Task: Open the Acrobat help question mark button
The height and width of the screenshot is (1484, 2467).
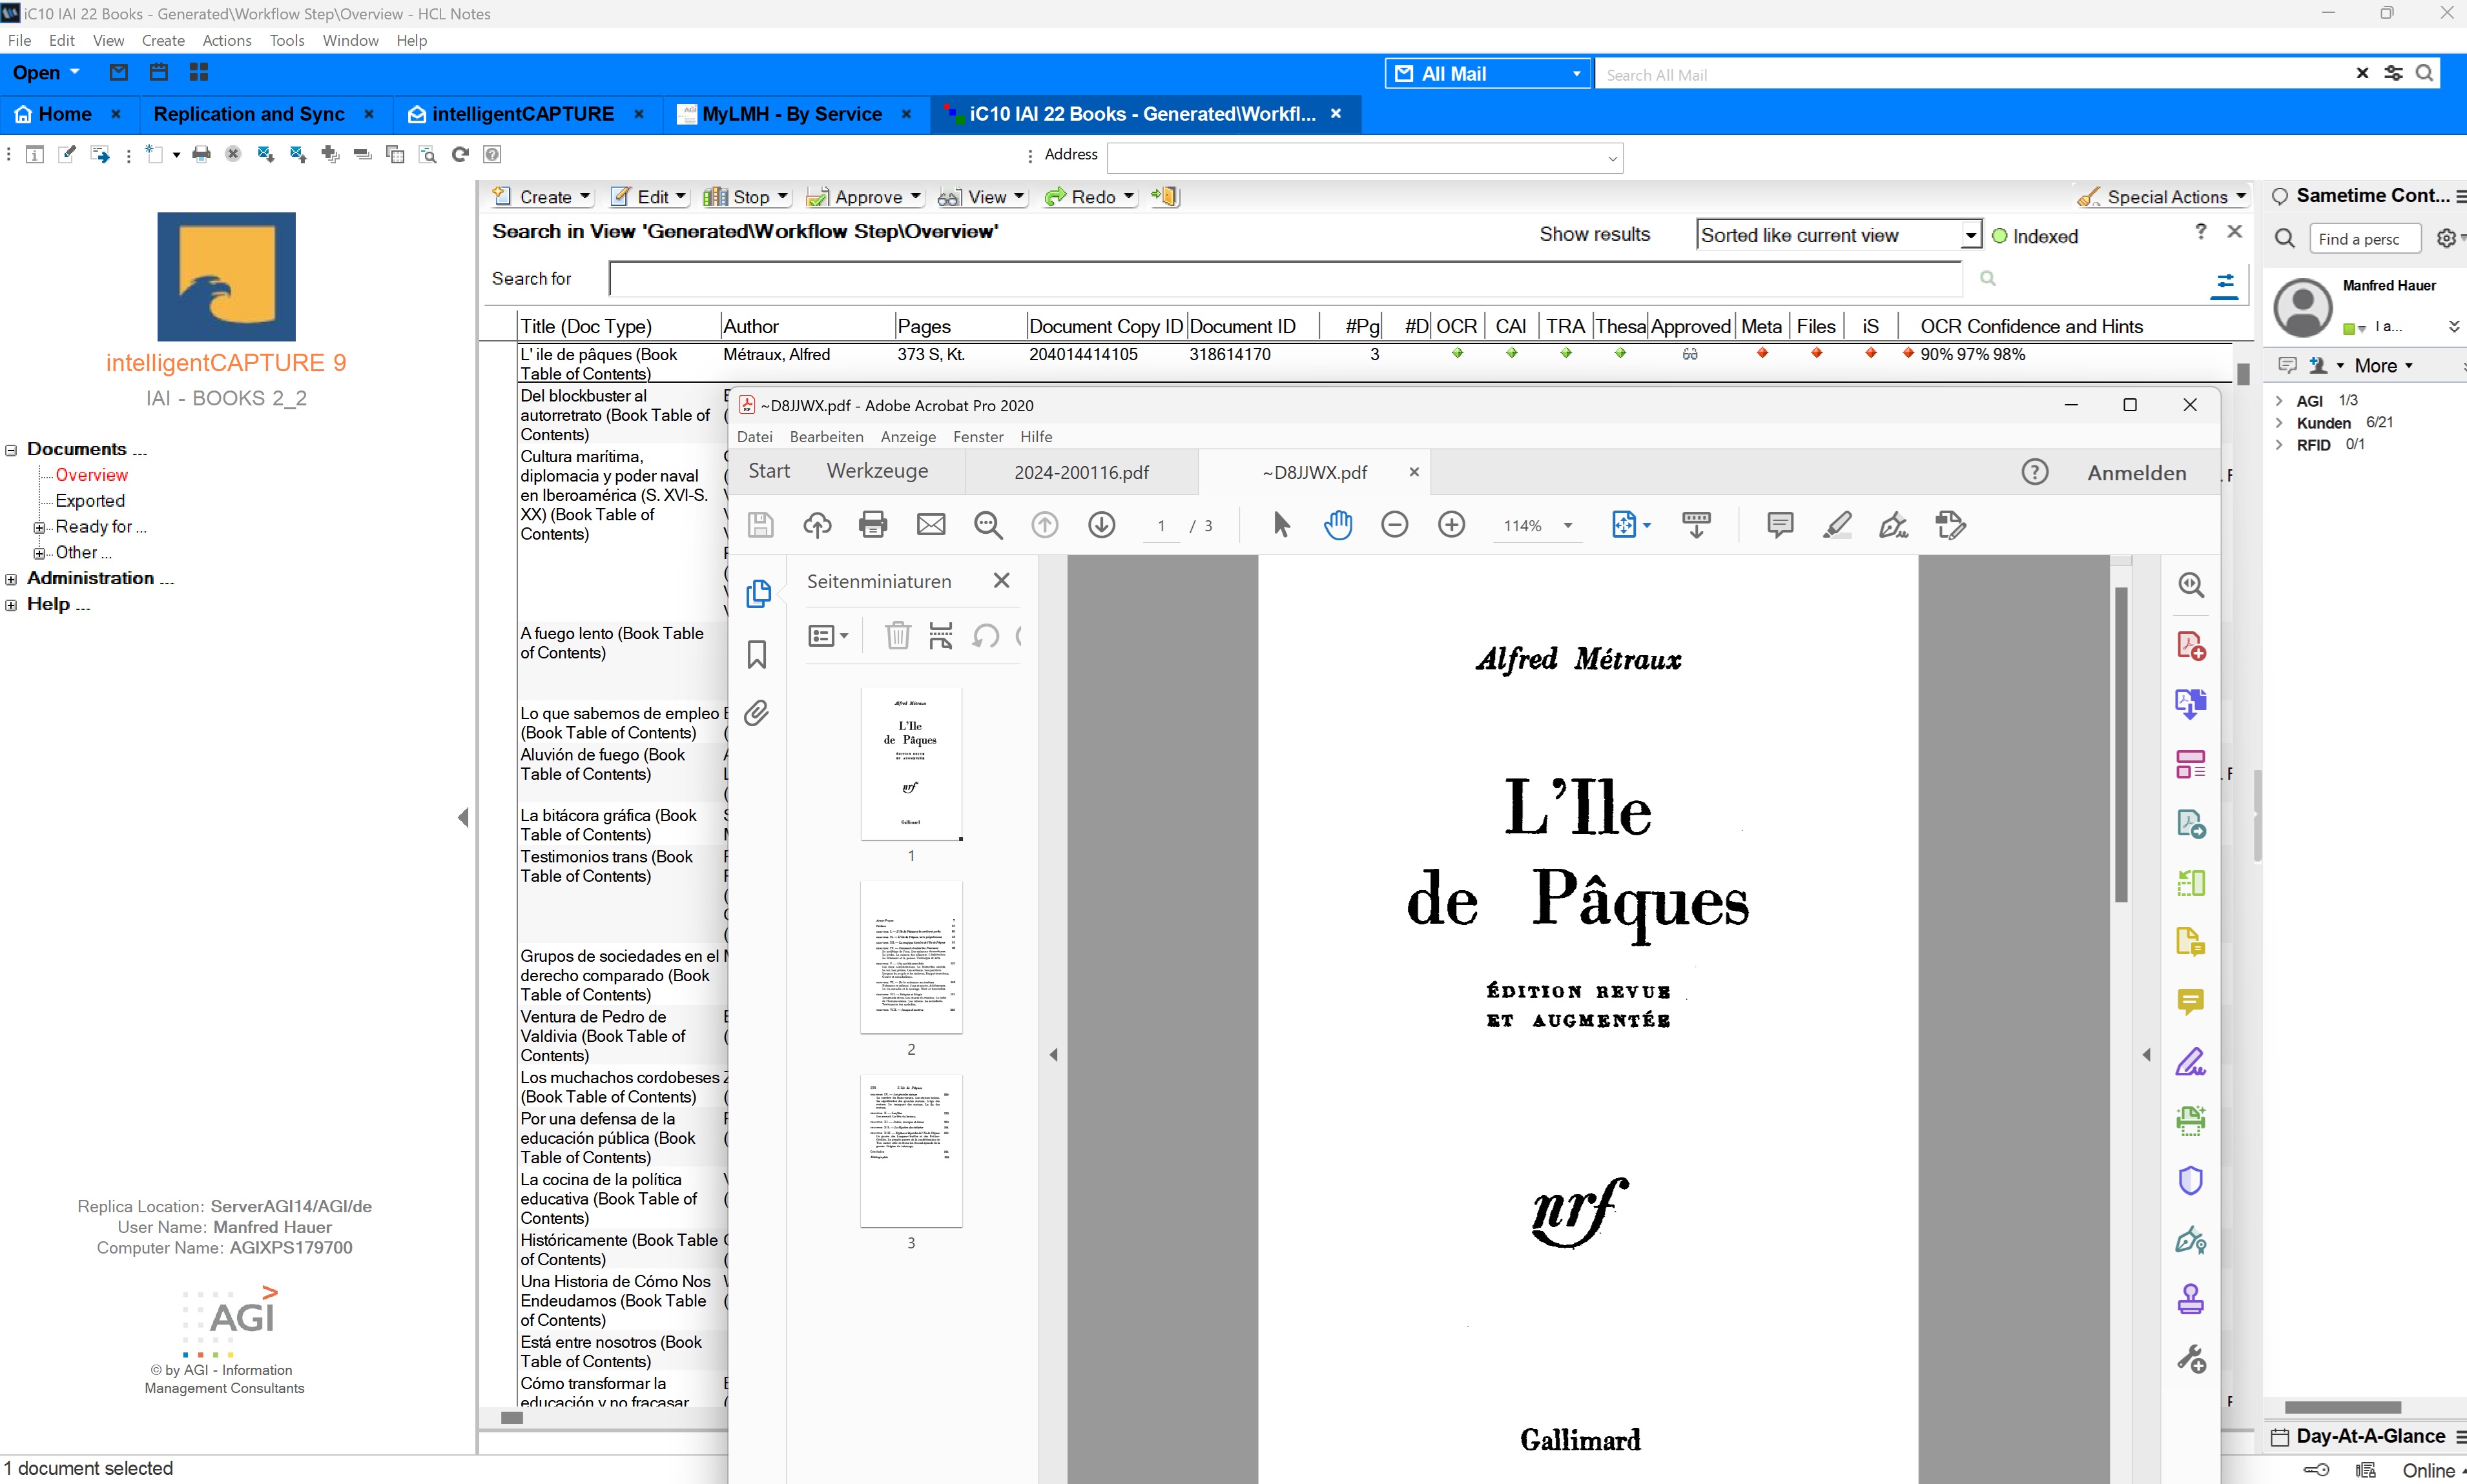Action: point(2035,472)
